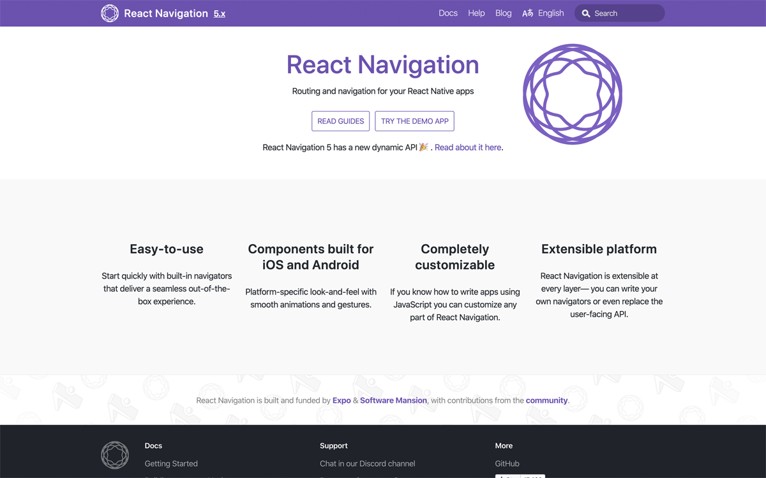Open the Blog from the navbar
Viewport: 766px width, 478px height.
coord(504,13)
